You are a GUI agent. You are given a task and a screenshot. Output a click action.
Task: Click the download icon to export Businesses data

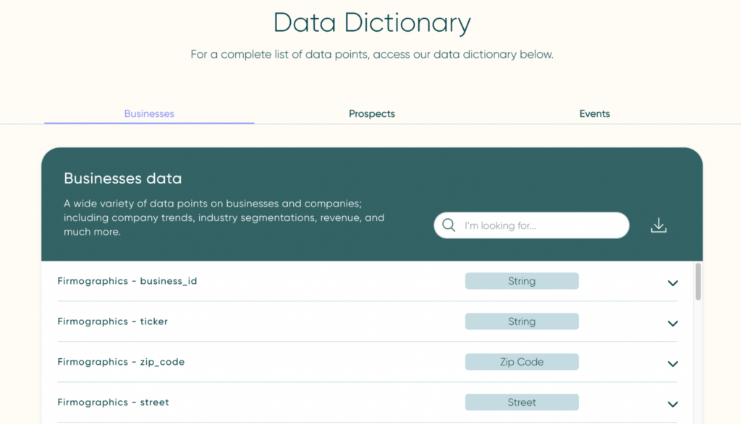pos(659,225)
